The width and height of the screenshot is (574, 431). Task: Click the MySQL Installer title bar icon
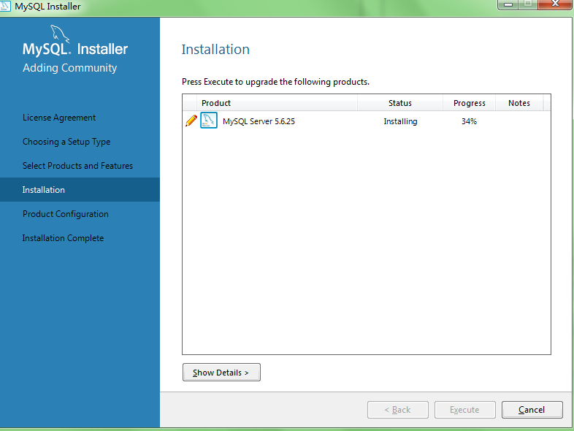(5, 6)
